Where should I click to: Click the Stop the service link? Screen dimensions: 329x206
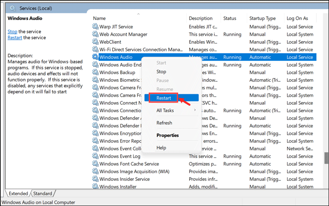click(x=13, y=31)
